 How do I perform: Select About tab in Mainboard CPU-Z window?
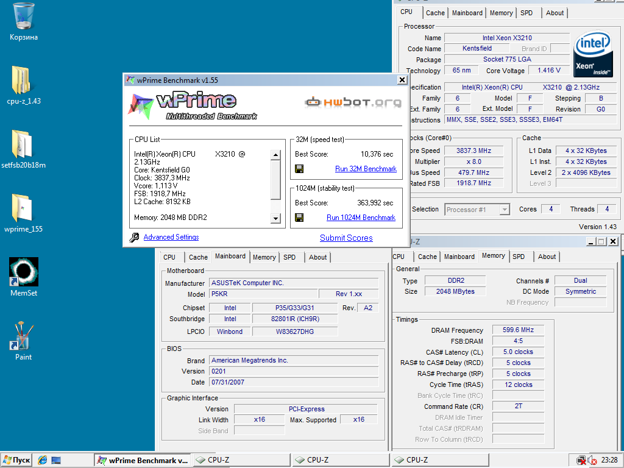(317, 257)
